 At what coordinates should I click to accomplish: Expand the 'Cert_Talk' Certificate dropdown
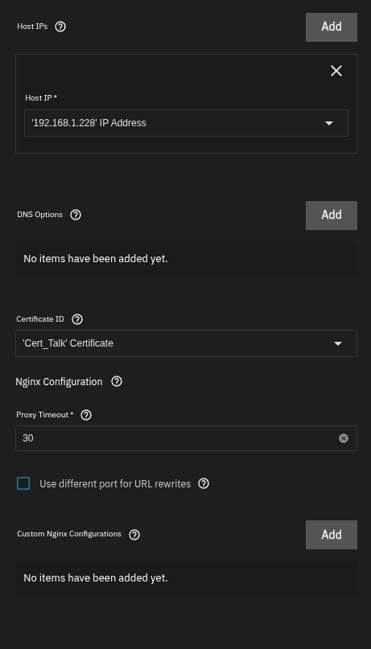coord(187,343)
